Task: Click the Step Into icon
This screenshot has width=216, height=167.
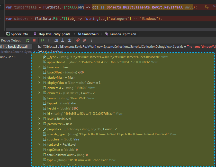Action: click(63, 40)
